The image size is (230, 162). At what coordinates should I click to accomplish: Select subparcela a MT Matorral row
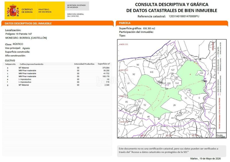point(57,68)
